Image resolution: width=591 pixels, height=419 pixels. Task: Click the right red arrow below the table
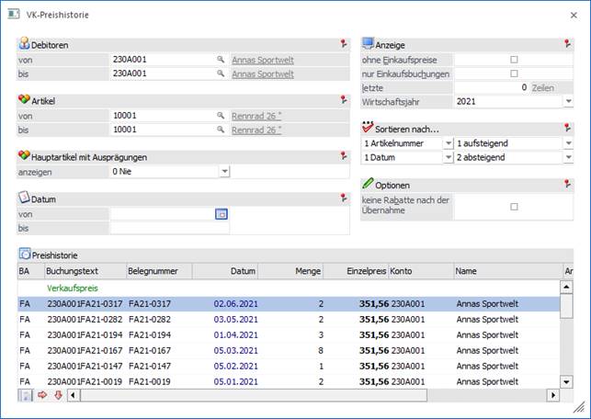41,395
